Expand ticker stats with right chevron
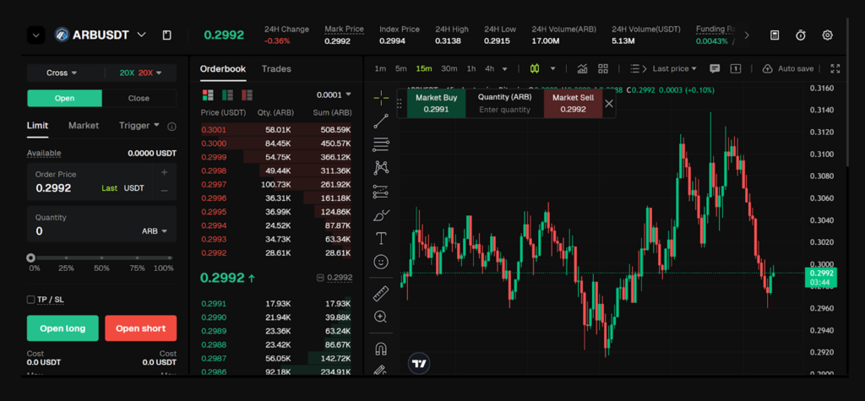The image size is (865, 401). click(x=747, y=35)
